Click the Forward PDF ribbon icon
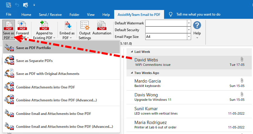 (x=22, y=26)
